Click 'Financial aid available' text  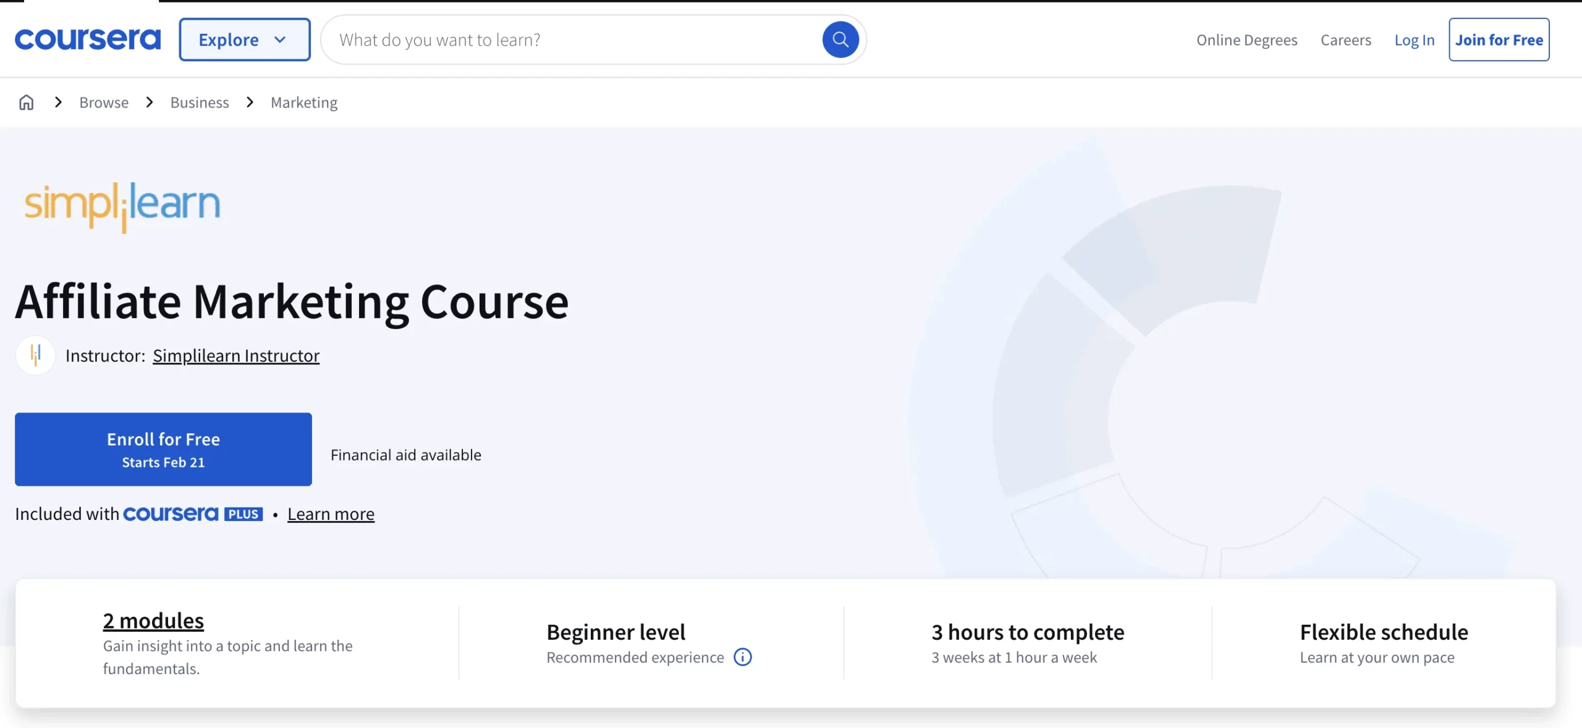tap(406, 455)
